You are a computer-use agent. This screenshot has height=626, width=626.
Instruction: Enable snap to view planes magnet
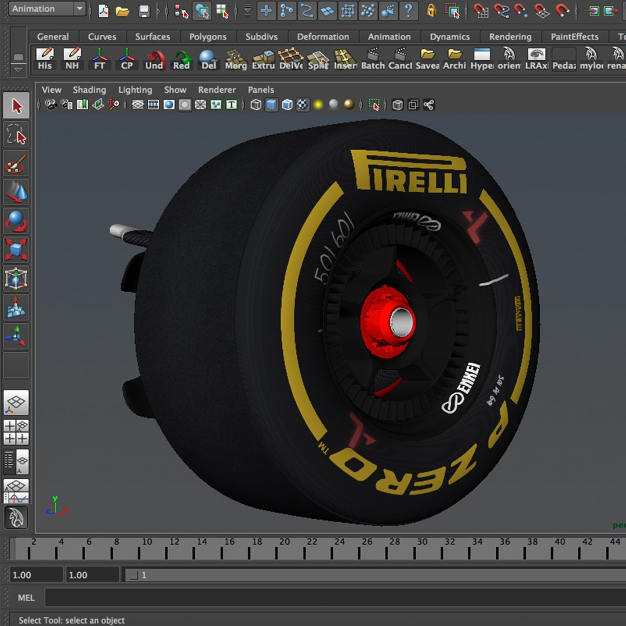click(x=542, y=11)
